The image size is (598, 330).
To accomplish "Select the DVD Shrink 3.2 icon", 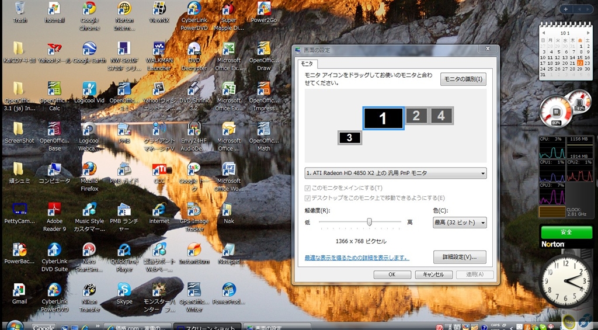I will coord(194,96).
